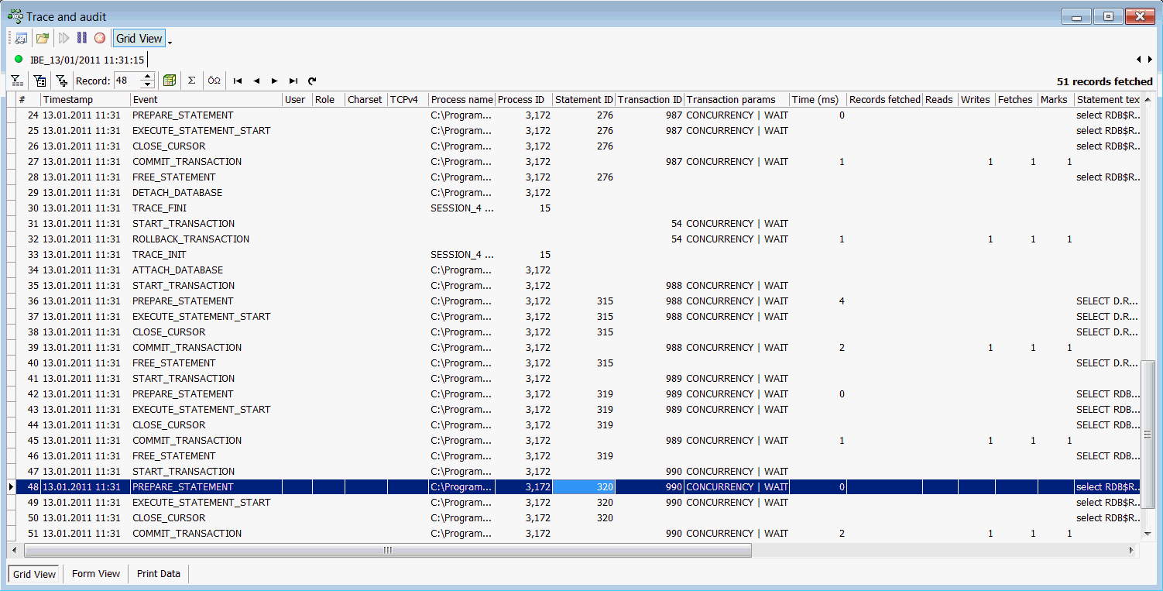
Task: Sort by the Statement ID column header
Action: [x=584, y=99]
